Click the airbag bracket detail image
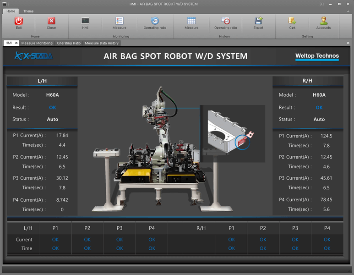Screen dimensions: 354x275 232,133
